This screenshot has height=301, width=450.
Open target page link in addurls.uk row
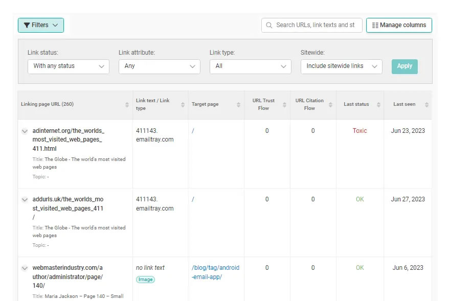pyautogui.click(x=193, y=199)
